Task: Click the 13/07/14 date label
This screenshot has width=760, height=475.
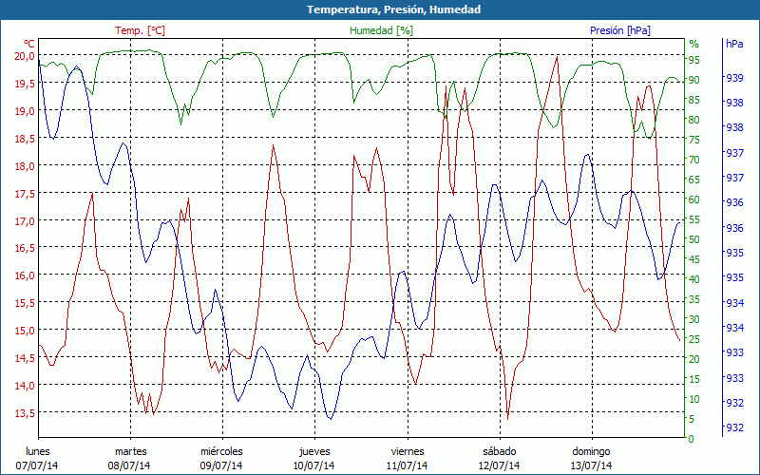Action: (591, 465)
